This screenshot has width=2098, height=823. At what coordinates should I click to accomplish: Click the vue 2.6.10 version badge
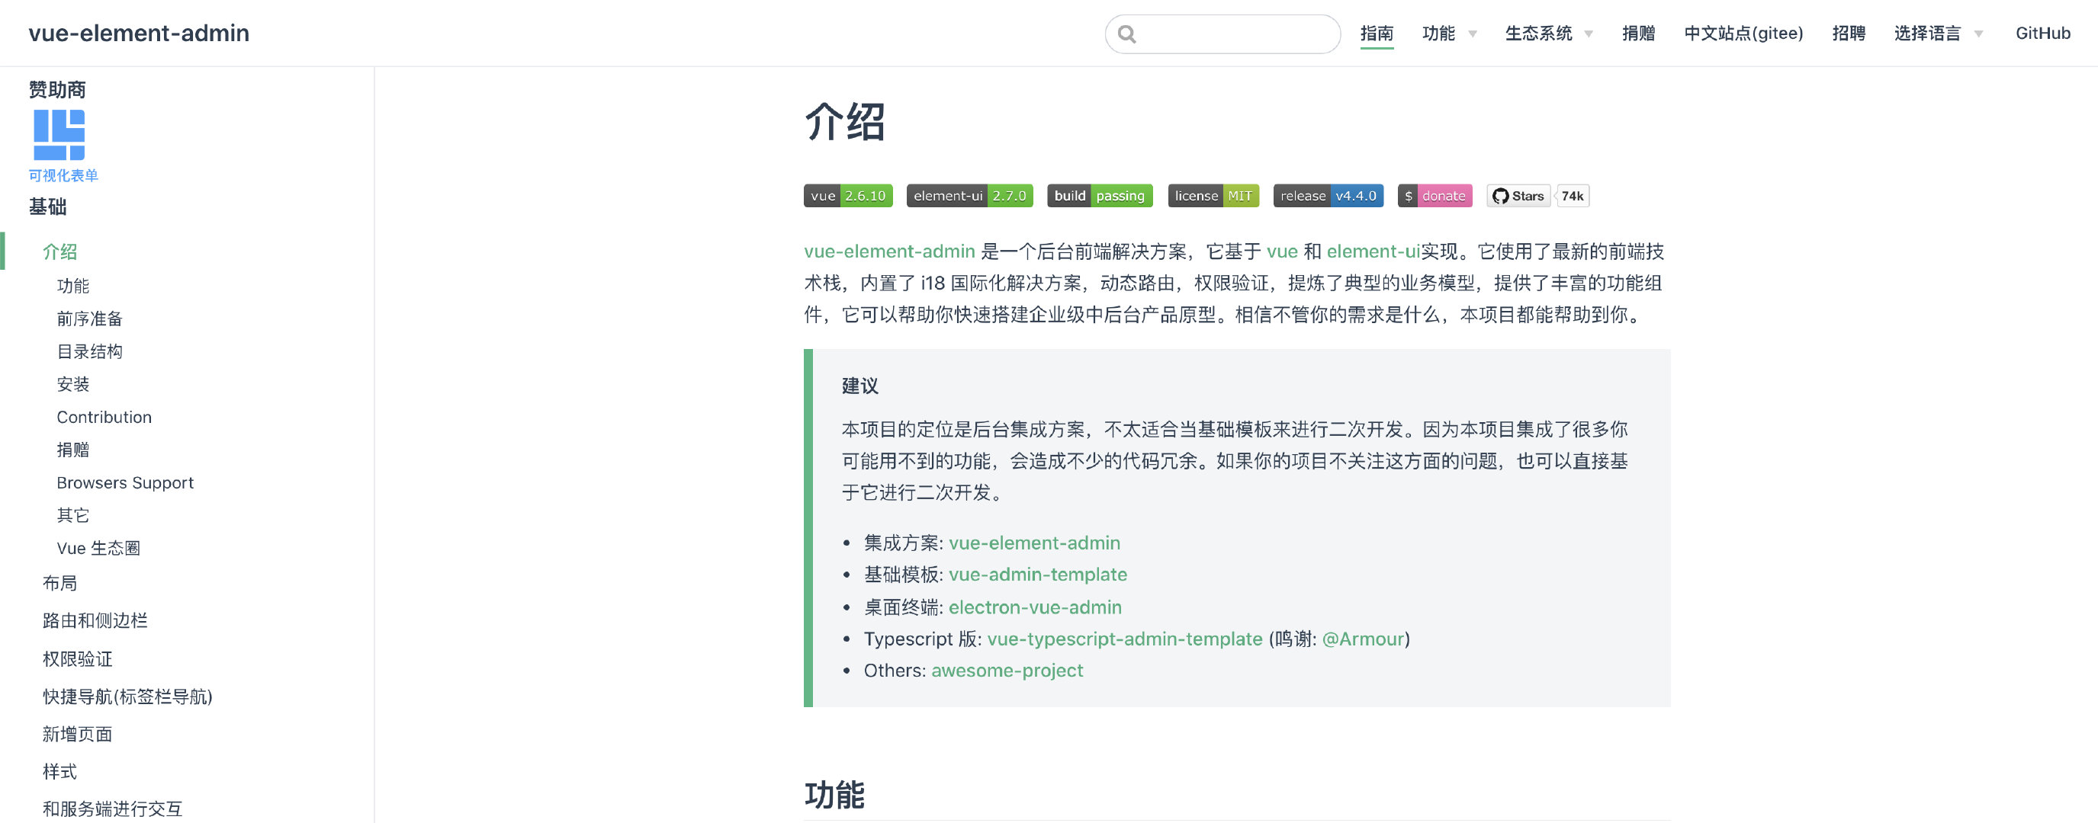(x=848, y=196)
